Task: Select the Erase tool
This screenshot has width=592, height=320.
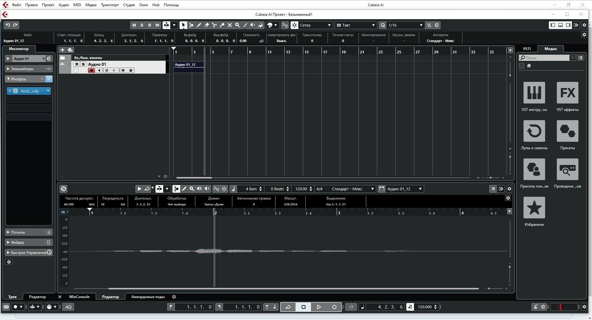Action: pos(206,25)
